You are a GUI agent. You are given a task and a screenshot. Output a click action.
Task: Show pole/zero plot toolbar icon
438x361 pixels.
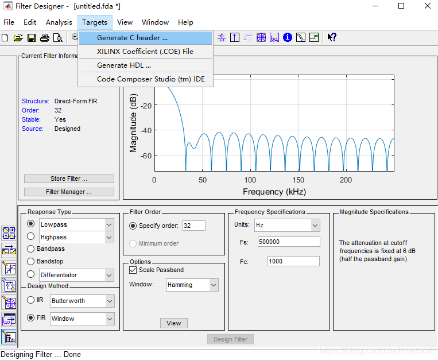click(x=261, y=37)
